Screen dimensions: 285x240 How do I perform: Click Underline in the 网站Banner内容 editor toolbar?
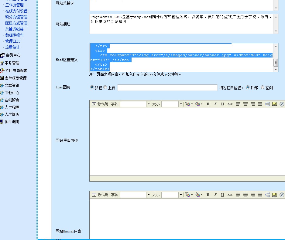[x=222, y=195]
